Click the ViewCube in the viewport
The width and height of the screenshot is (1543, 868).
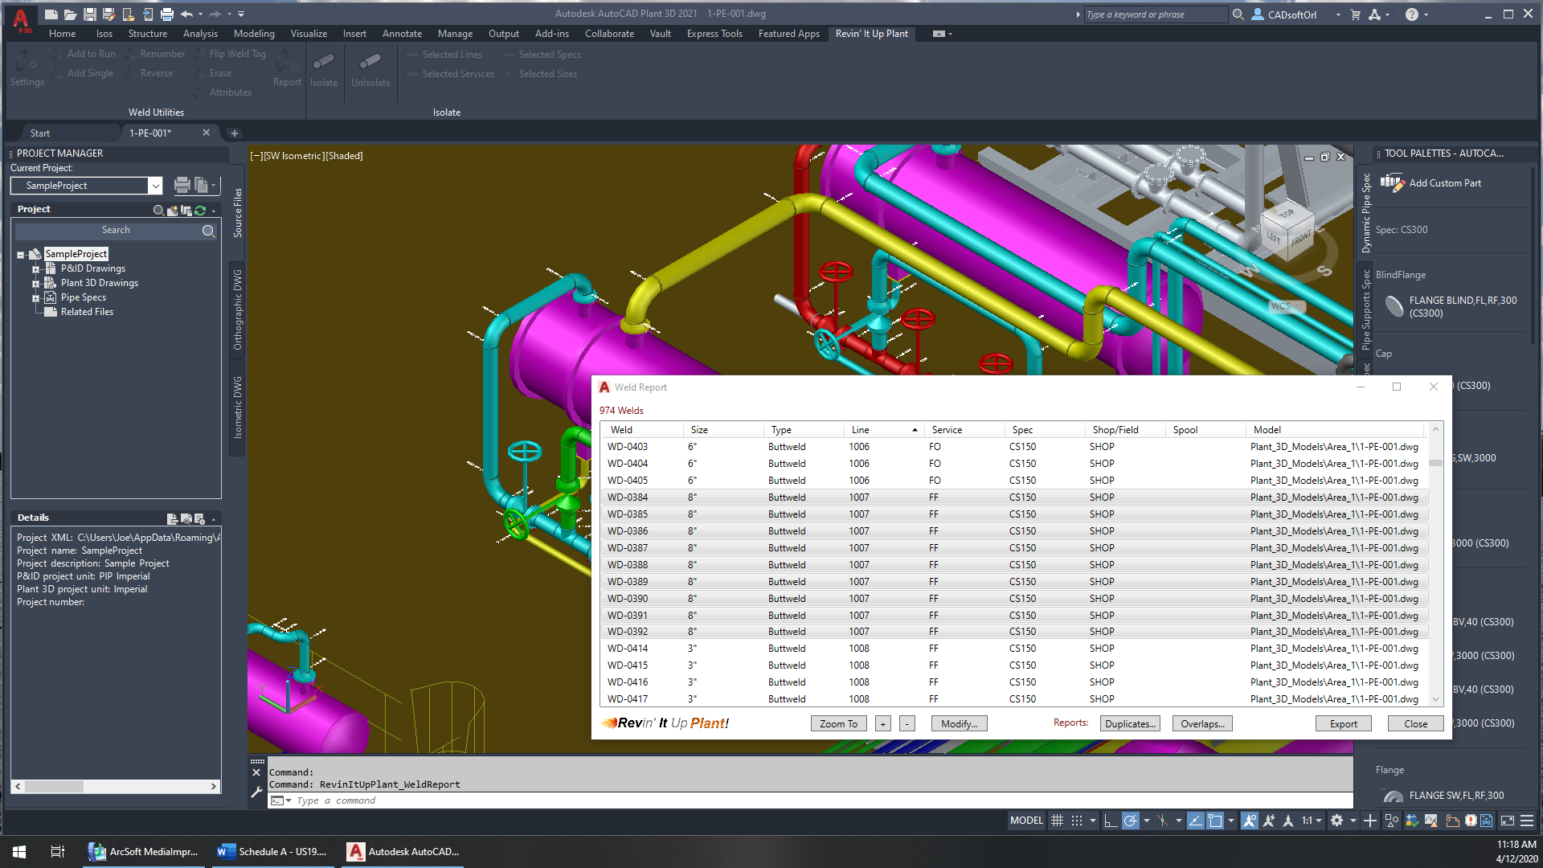coord(1287,230)
